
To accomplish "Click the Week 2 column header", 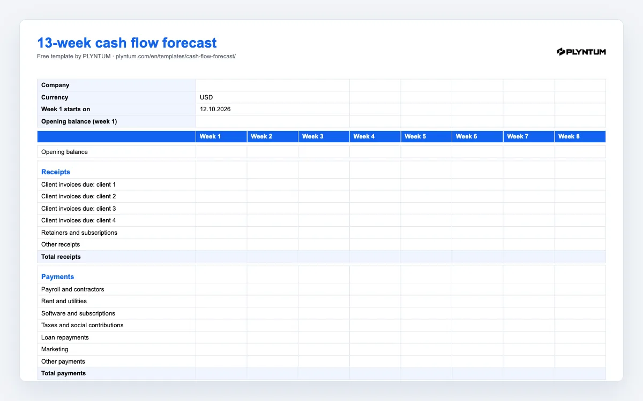I will (x=273, y=136).
